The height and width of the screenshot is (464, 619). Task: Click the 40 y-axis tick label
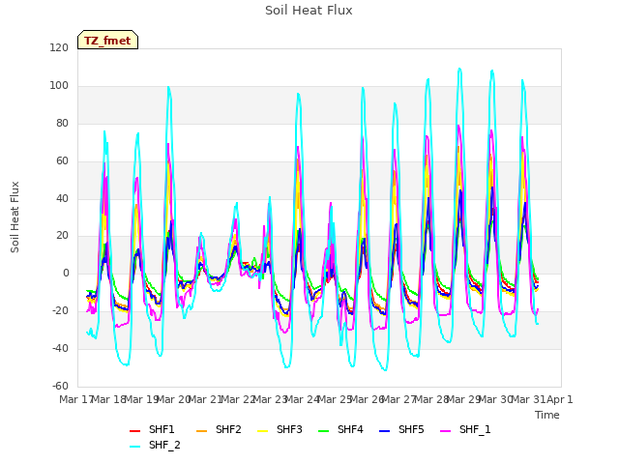click(x=62, y=198)
